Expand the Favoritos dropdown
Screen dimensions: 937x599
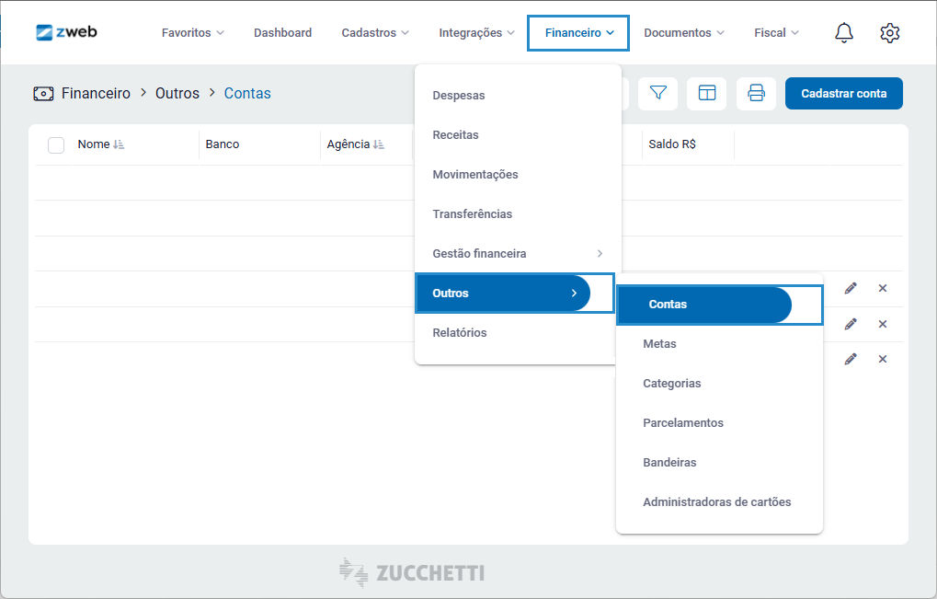(x=192, y=33)
